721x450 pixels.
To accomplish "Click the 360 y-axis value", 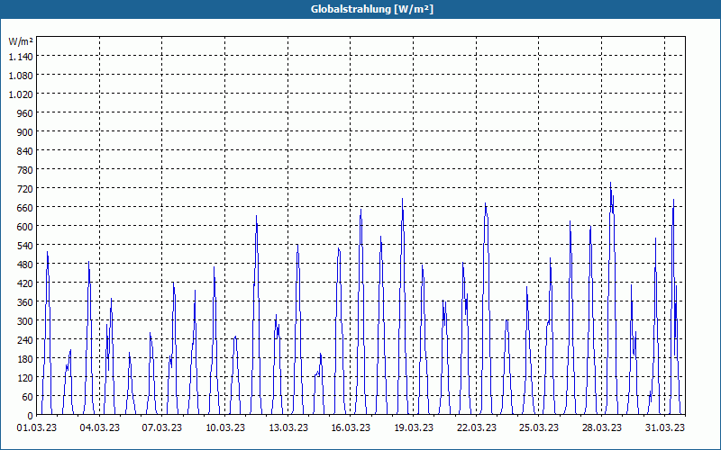I will [x=24, y=302].
